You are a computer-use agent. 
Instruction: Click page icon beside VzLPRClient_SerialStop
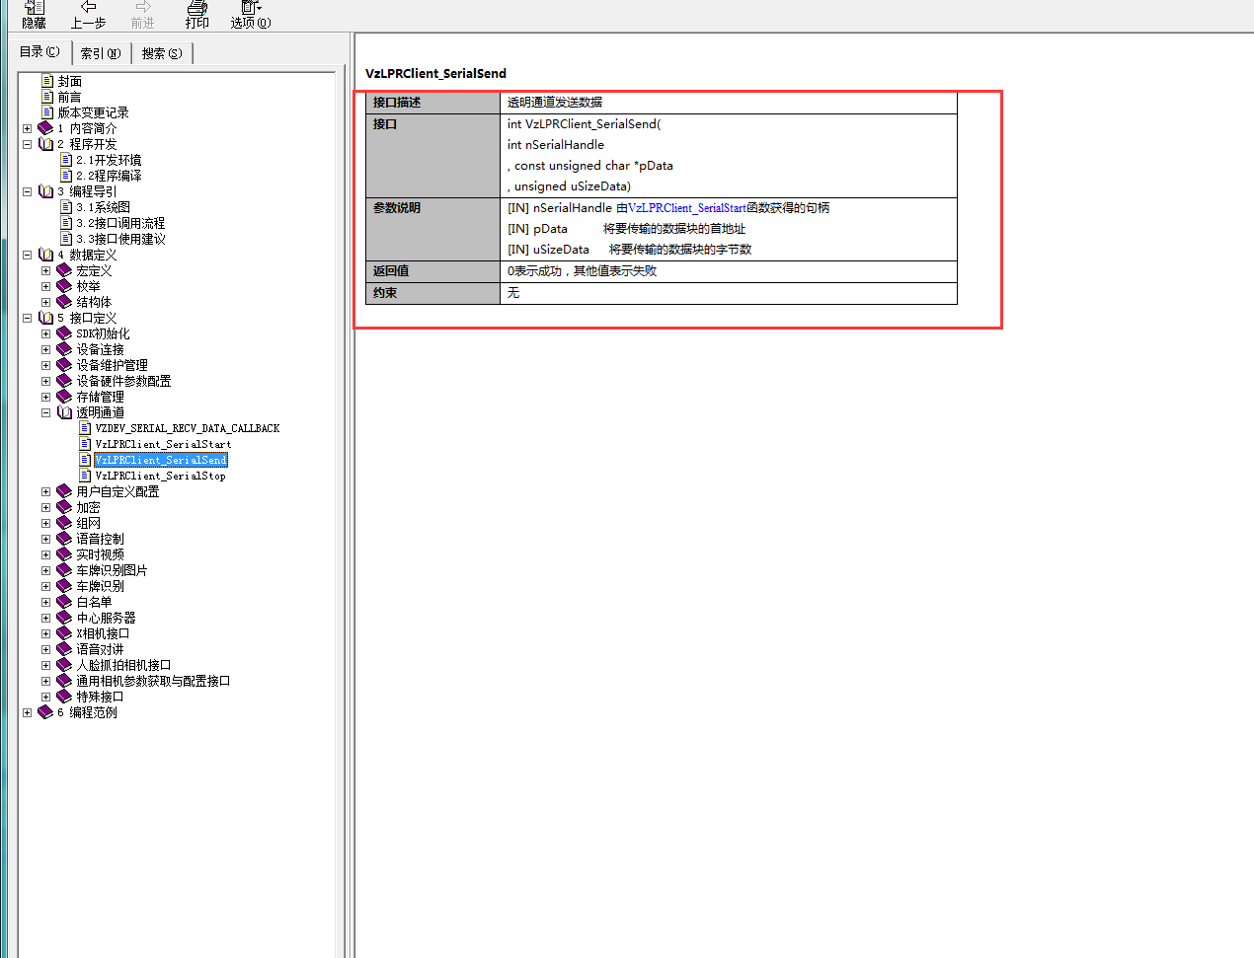pyautogui.click(x=85, y=476)
